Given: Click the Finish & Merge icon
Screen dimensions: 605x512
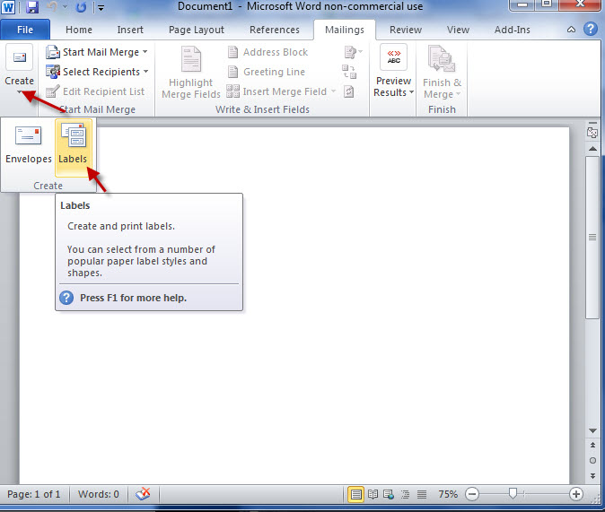Looking at the screenshot, I should pyautogui.click(x=442, y=58).
